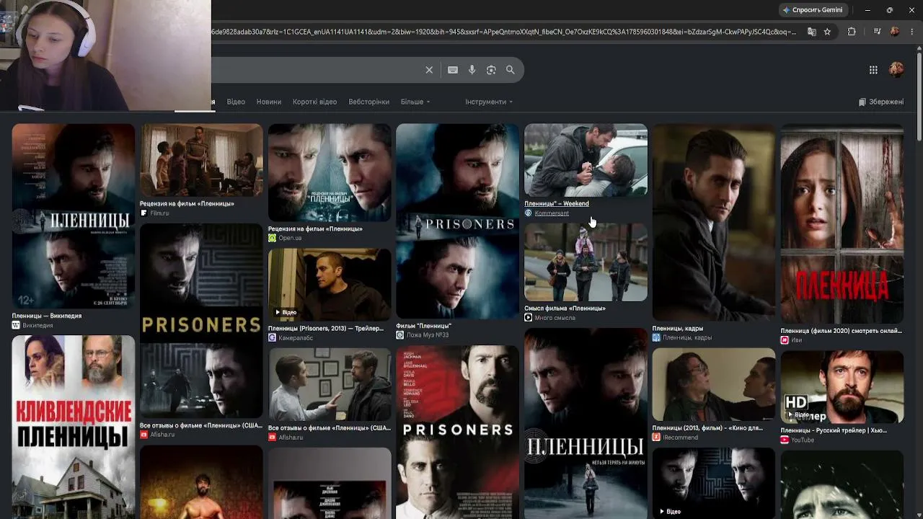Open the HD Russian trailer thumbnail from YouTube
923x519 pixels.
pos(842,387)
